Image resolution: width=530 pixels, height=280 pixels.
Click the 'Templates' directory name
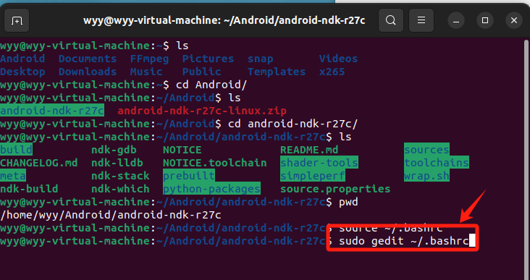pos(277,72)
